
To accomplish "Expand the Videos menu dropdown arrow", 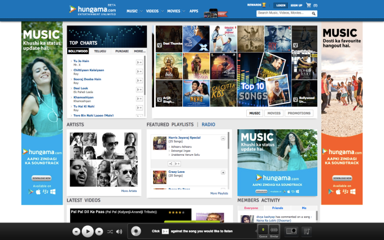I will pos(162,11).
